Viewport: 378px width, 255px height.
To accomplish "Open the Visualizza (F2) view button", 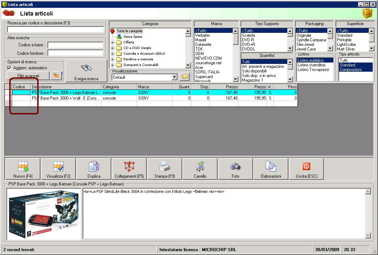I will (x=58, y=169).
